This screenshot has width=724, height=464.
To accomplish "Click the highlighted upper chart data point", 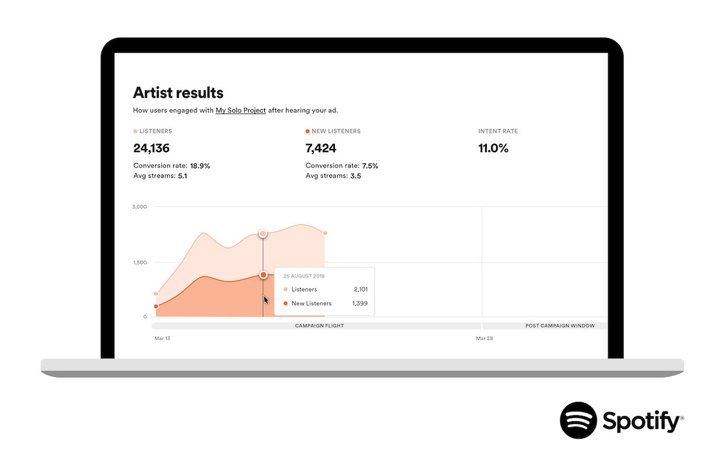I will click(263, 234).
